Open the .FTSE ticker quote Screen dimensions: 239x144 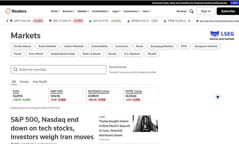pos(175,21)
